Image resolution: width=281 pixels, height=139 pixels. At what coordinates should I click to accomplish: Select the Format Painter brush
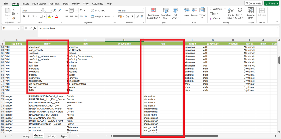point(14,18)
